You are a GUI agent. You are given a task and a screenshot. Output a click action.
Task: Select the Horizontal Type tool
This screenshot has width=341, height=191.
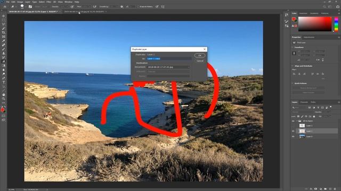(x=4, y=82)
